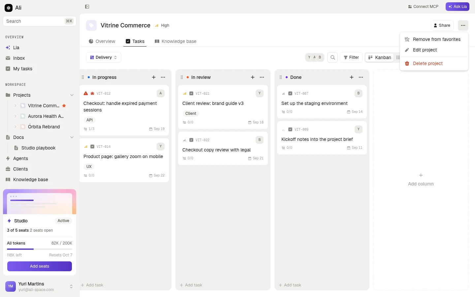Open the assignee avatars group

(315, 57)
